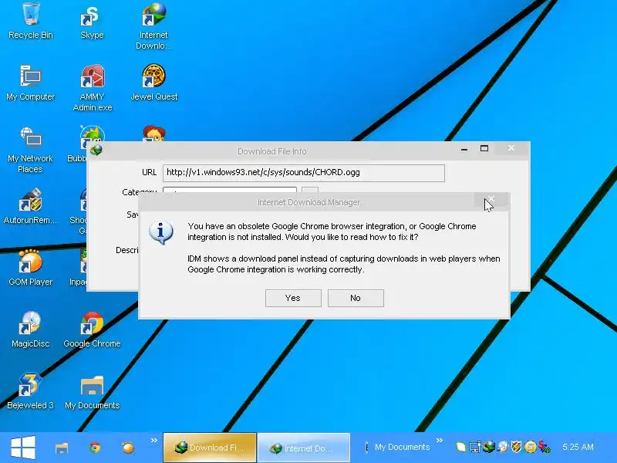Select My Network Places icon

30,150
